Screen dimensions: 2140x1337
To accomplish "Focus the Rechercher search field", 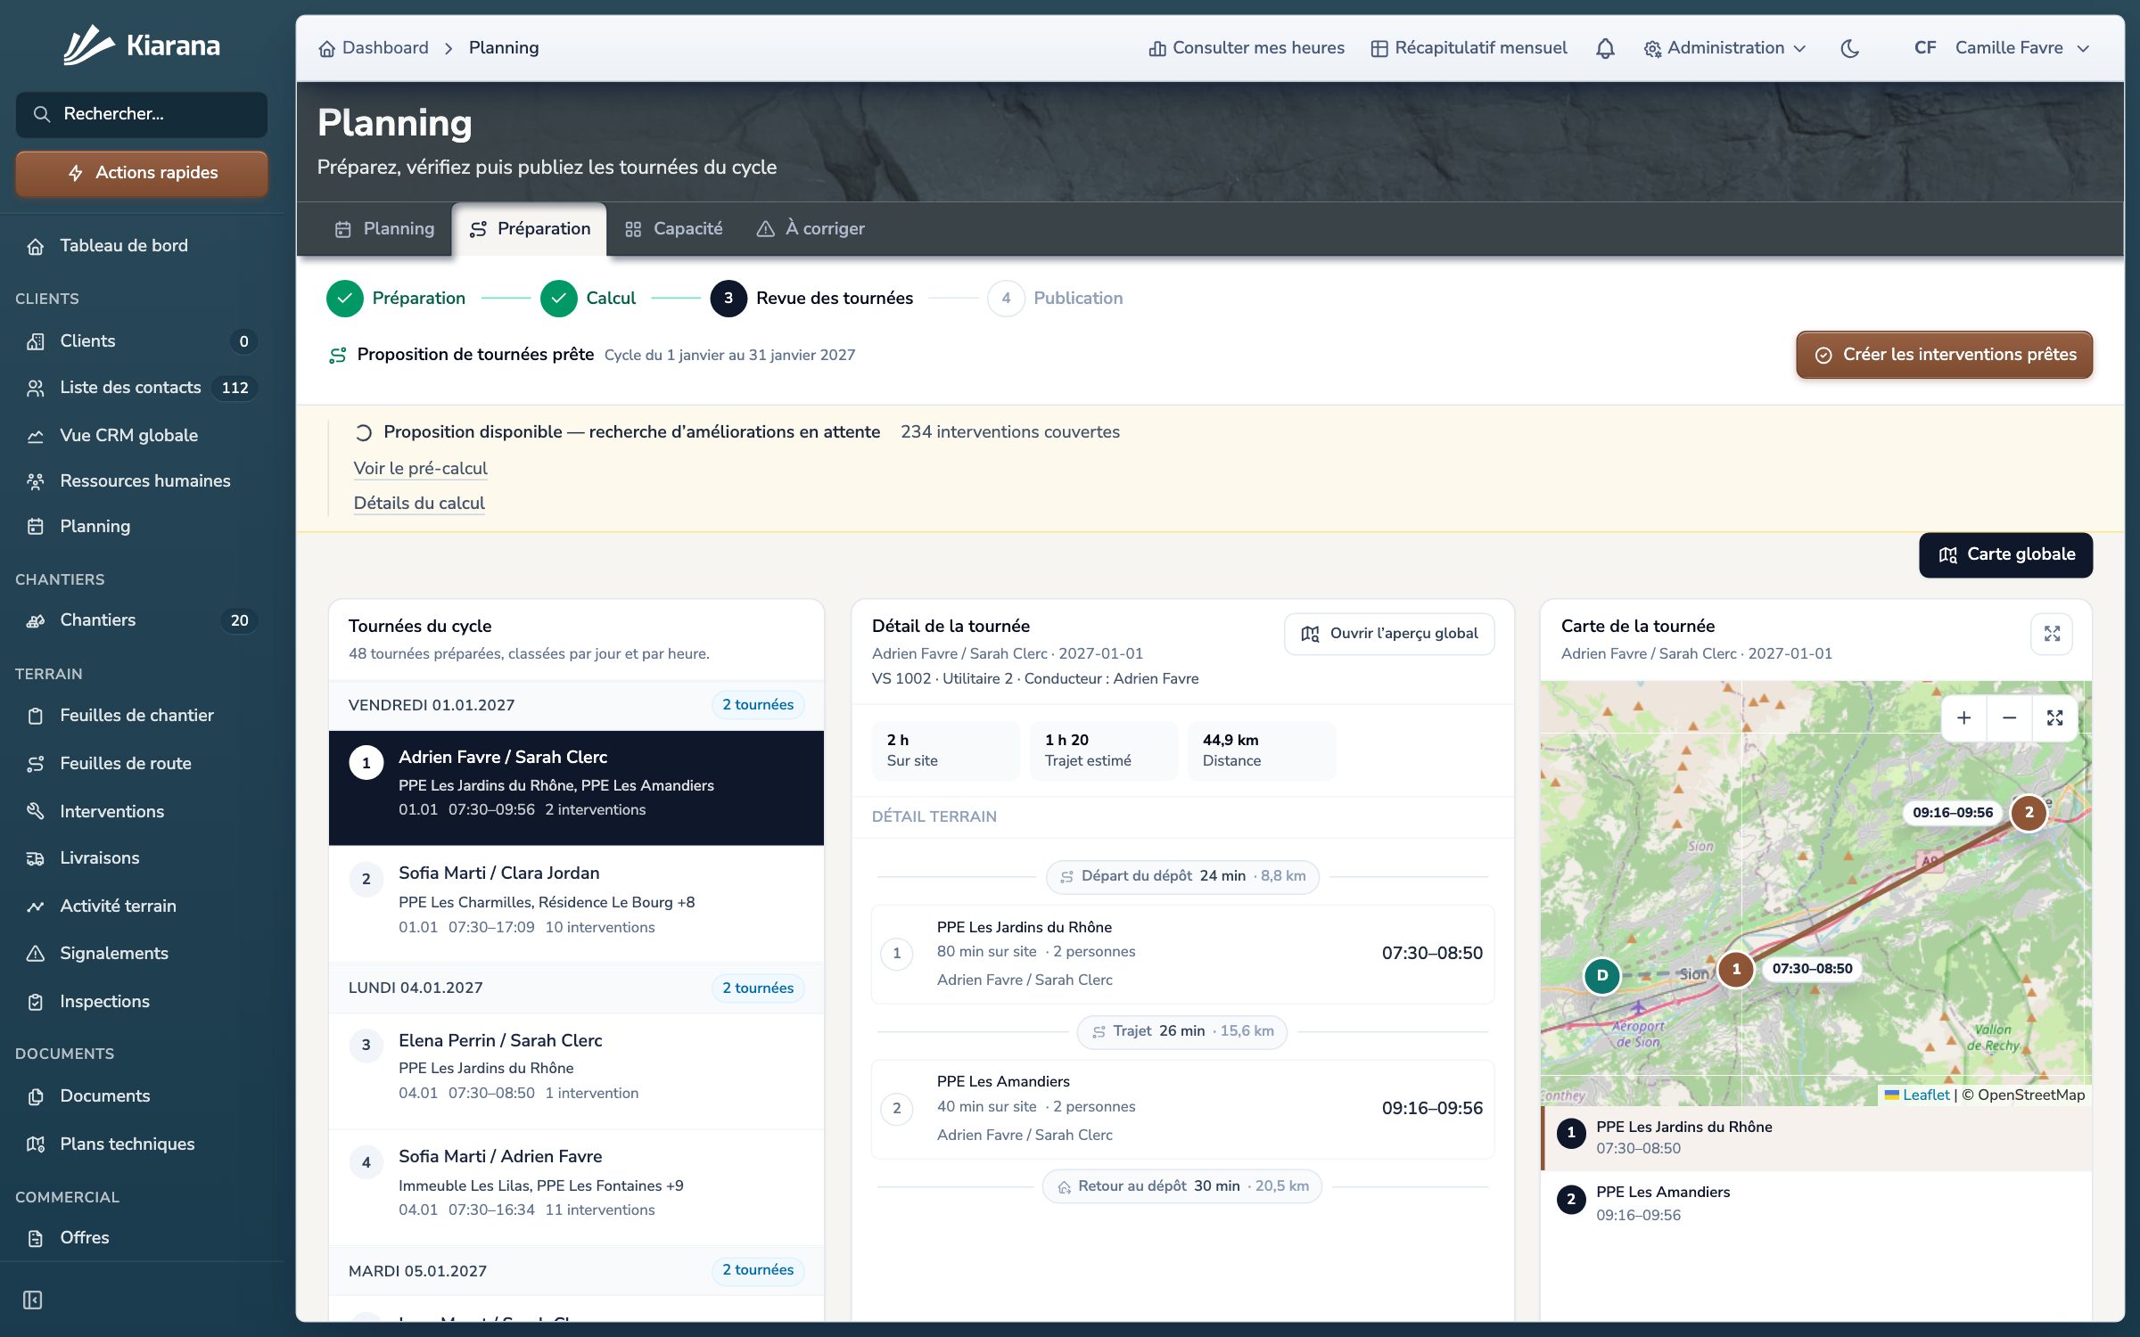I will [141, 114].
